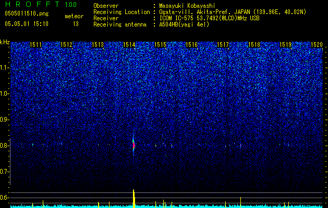
Task: Click the A504HB(yagi 4el) antenna text
Action: click(x=184, y=24)
